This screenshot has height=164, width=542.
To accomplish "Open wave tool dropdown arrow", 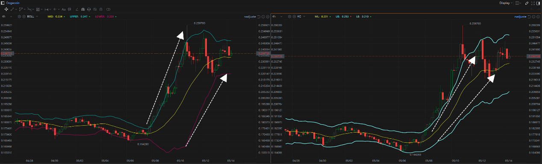I will point(33,9).
